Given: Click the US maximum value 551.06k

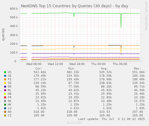Looking at the screenshot, I should click(139, 72).
